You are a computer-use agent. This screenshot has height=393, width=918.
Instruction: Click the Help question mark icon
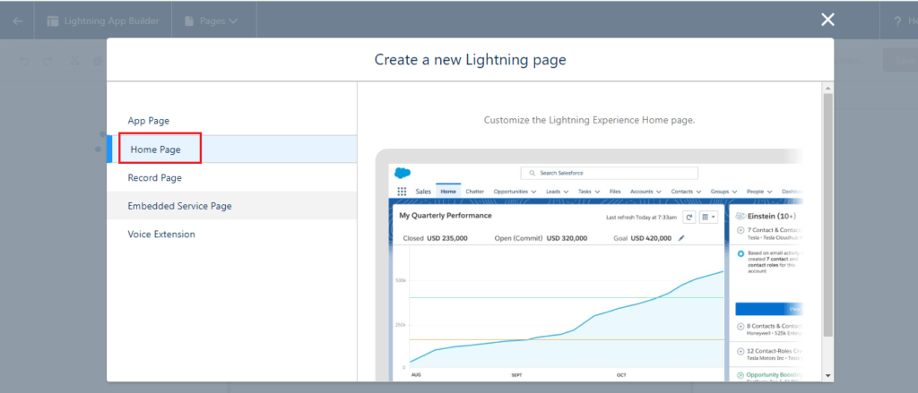(898, 20)
